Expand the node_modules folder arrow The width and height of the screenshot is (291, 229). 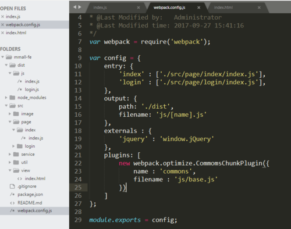point(6,98)
